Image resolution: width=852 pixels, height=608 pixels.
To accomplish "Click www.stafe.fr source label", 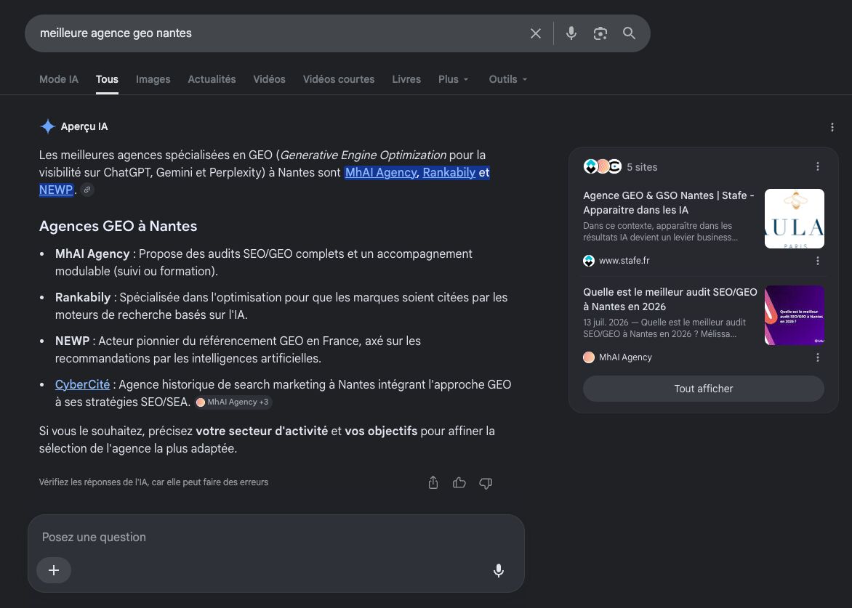I will tap(624, 261).
